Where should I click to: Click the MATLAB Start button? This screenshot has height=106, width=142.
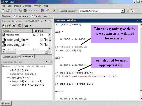pyautogui.click(x=6, y=103)
